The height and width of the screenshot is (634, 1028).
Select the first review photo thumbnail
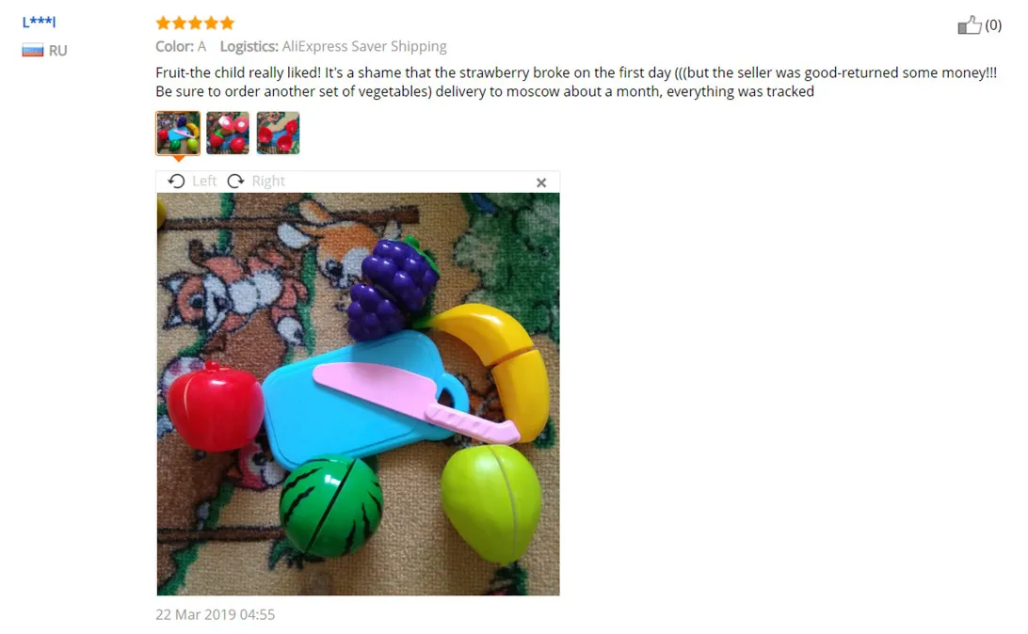[x=178, y=133]
